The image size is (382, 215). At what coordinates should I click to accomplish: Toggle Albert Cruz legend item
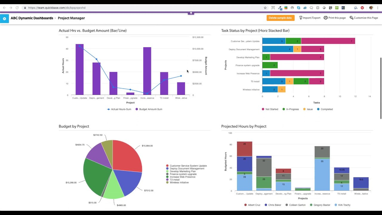tap(252, 205)
